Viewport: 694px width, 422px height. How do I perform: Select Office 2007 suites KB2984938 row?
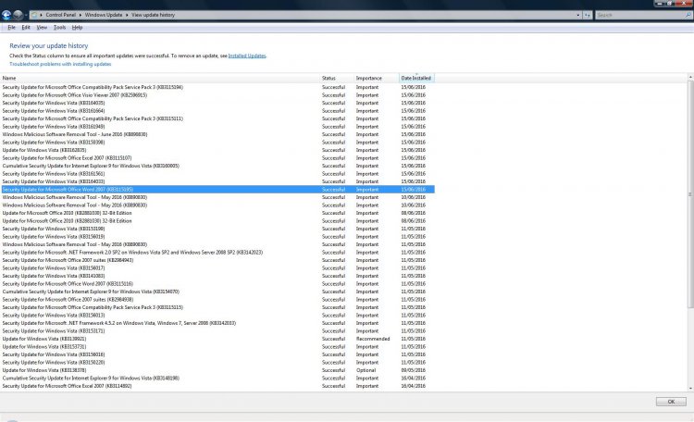pyautogui.click(x=217, y=300)
